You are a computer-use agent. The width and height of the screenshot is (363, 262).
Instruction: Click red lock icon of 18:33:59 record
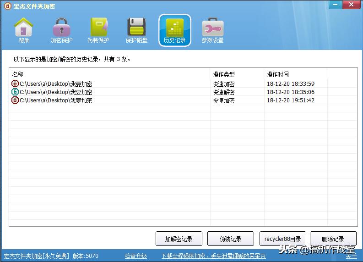15,84
